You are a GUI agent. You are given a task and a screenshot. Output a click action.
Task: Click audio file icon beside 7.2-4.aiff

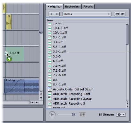tap(50, 65)
